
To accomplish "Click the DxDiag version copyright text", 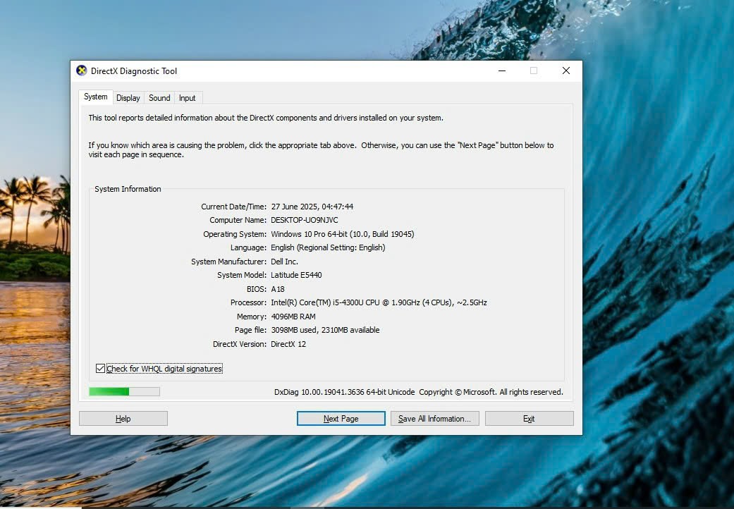I will tap(419, 392).
